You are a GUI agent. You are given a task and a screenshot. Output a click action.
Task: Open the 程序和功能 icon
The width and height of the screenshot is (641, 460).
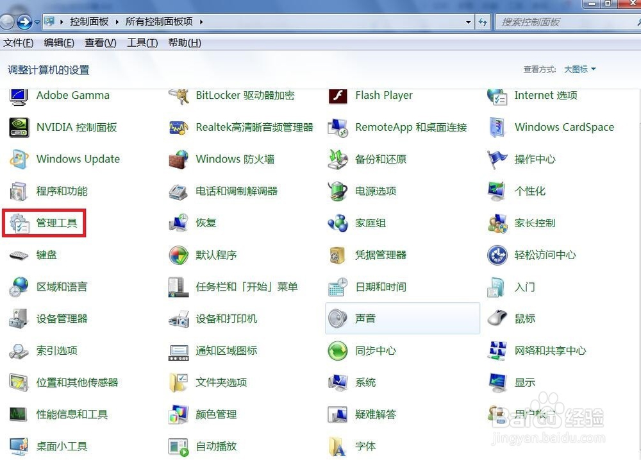(x=19, y=191)
